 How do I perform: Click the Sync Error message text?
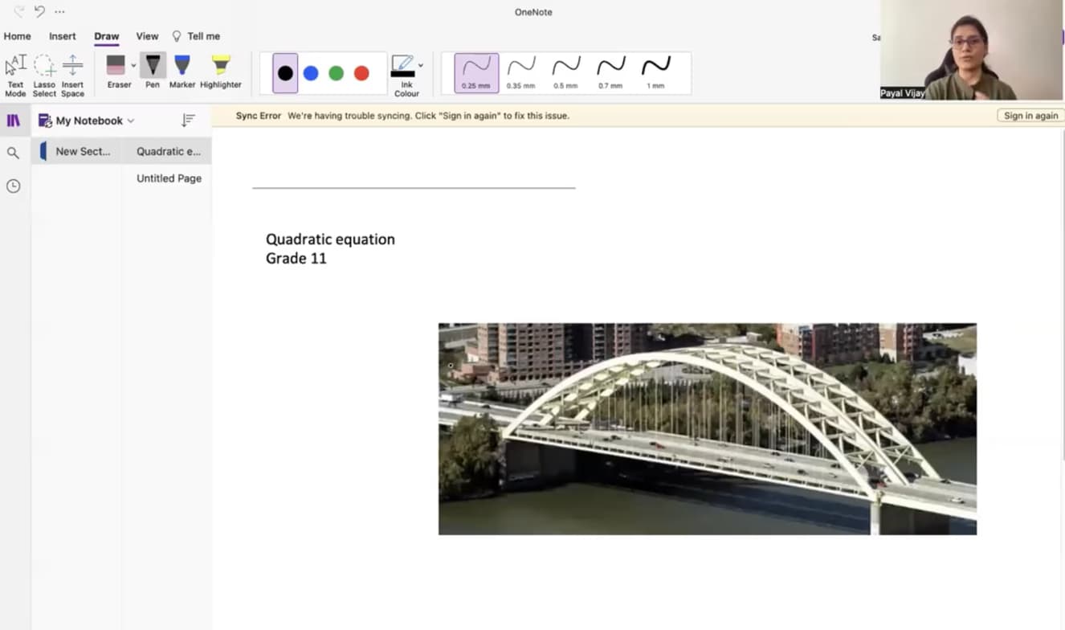[x=402, y=116]
